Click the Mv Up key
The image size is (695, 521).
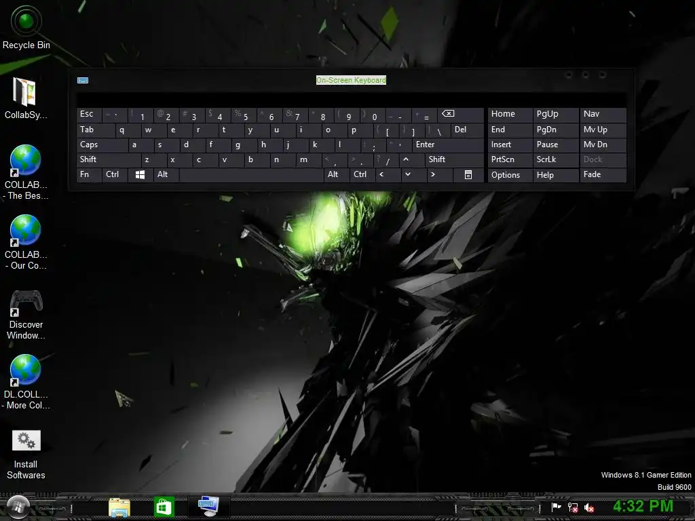coord(603,130)
